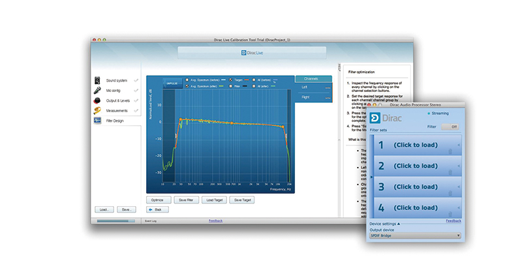This screenshot has height=272, width=522.
Task: Uncheck the Target curve checkbox
Action: (230, 79)
